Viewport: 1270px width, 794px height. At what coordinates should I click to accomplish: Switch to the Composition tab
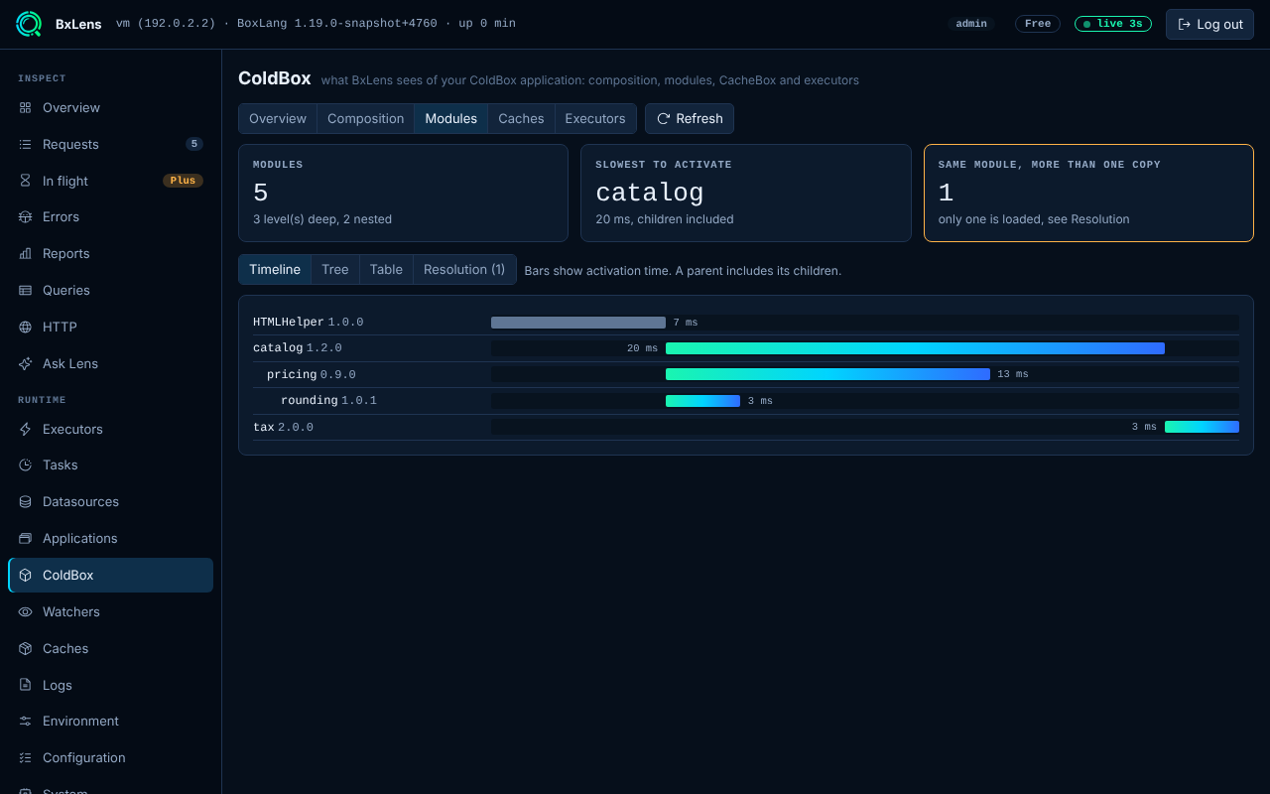click(x=366, y=118)
